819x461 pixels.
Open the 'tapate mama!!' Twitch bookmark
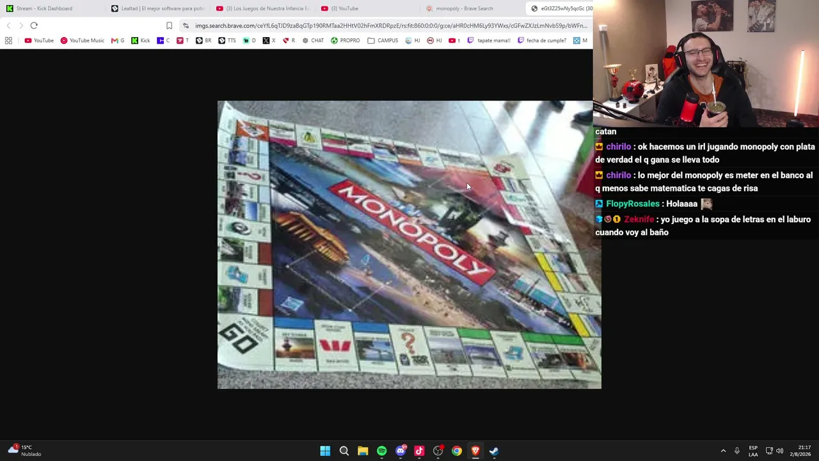489,40
